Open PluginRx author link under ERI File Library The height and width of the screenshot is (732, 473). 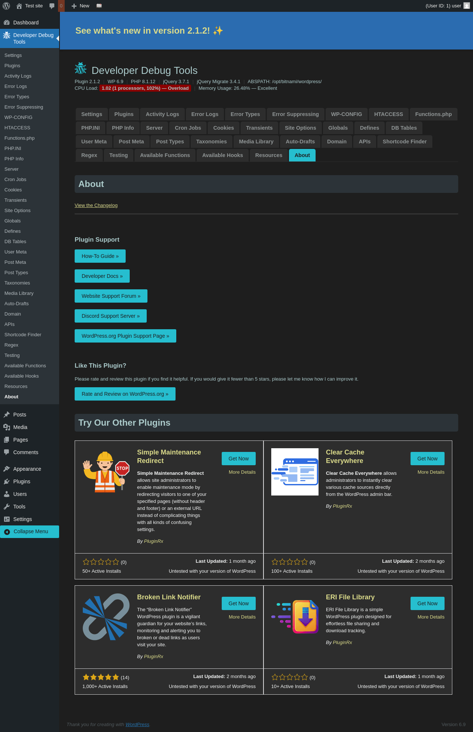coord(343,643)
